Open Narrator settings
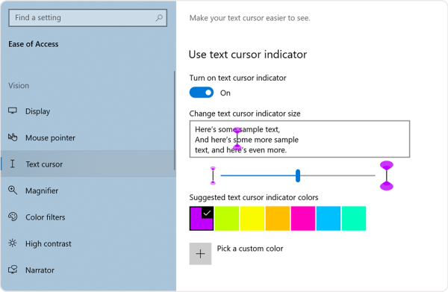448x292 pixels. (x=87, y=270)
